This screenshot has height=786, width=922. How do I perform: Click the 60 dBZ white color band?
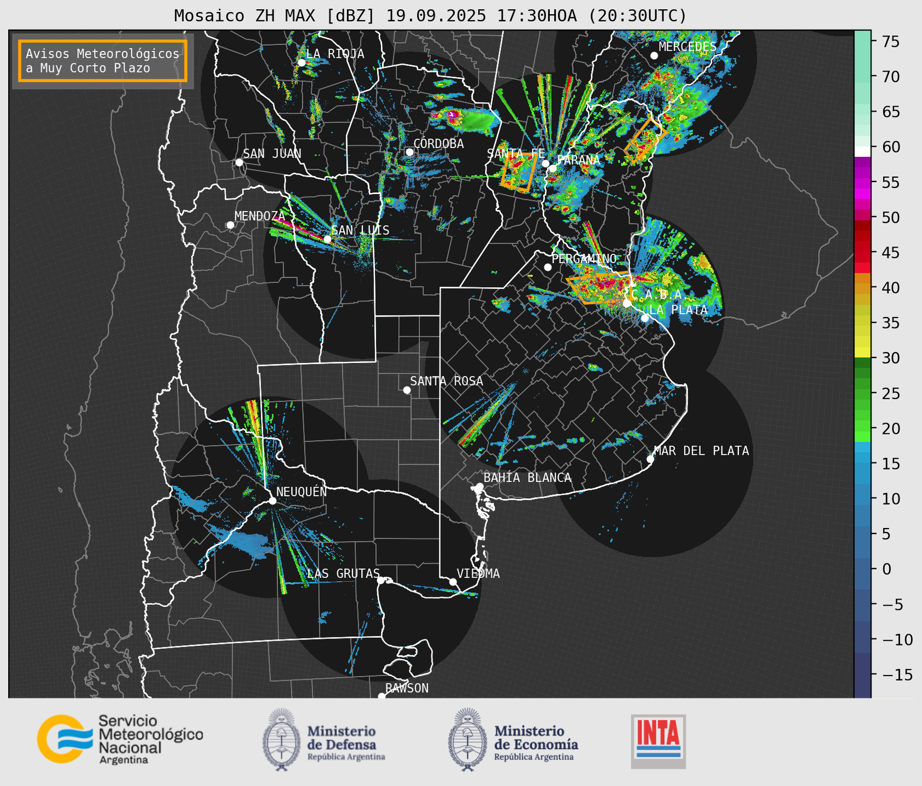point(862,151)
